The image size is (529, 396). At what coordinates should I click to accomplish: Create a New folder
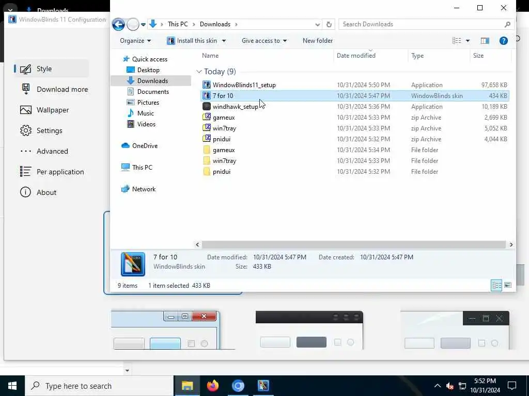[318, 41]
